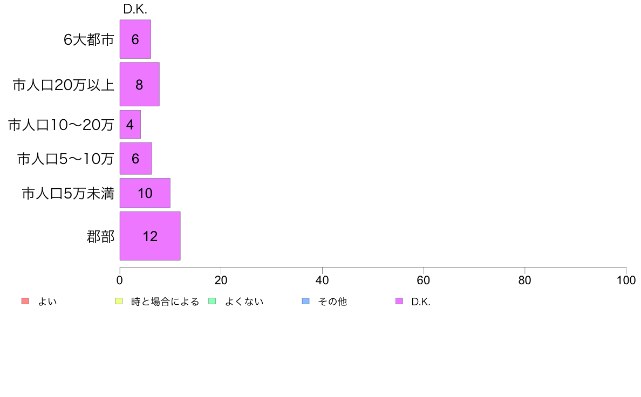
Task: Select the 市人口10〜20万 bar showing 4
Action: point(130,124)
